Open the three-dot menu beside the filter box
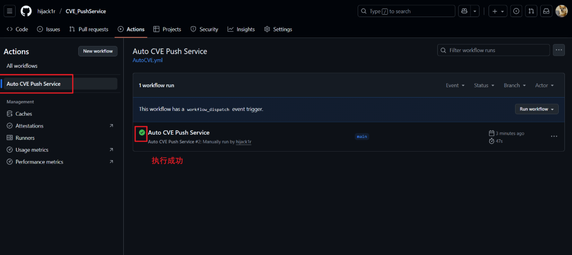This screenshot has height=255, width=572. pos(559,50)
